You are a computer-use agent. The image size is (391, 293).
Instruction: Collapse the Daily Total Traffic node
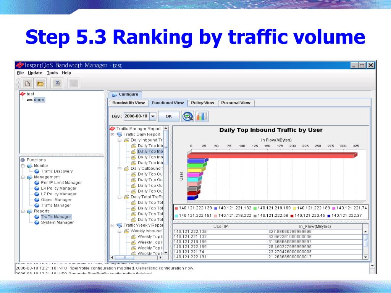120,197
